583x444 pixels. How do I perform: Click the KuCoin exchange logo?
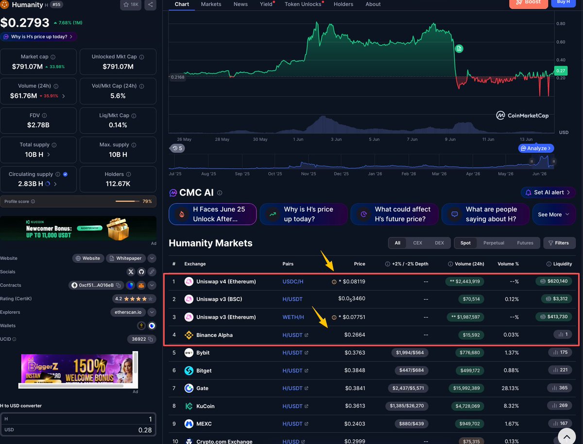coord(189,406)
